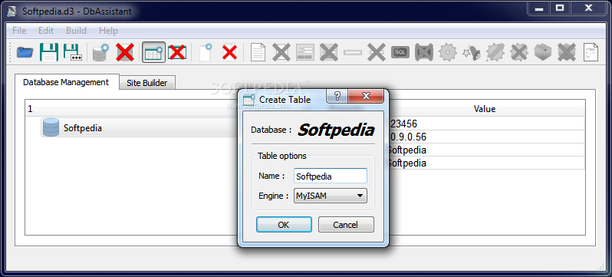
Task: Click the value cell ending in 23456
Action: pos(487,124)
